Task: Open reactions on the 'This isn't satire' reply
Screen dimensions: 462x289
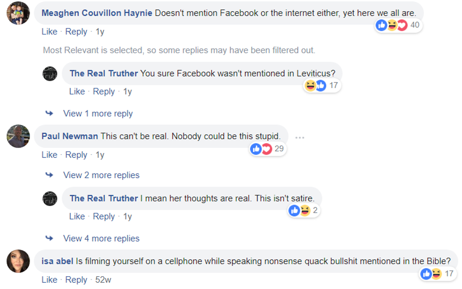Action: click(x=304, y=210)
